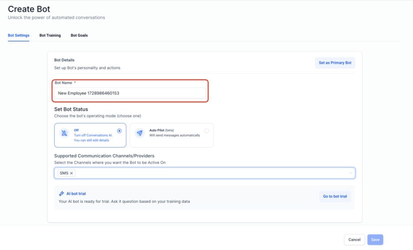Select the Off operating mode radio button

(119, 130)
